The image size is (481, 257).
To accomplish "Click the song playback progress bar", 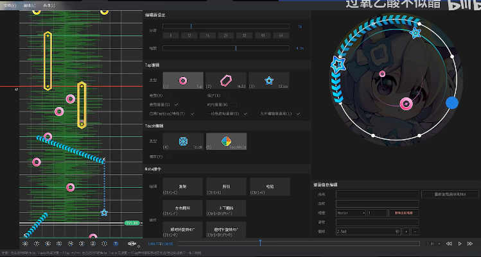I will [299, 244].
